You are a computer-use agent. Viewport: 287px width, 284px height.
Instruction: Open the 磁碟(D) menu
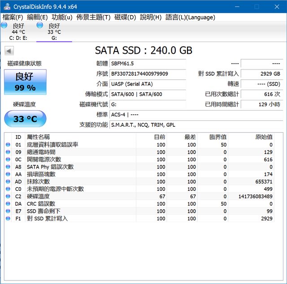tap(125, 17)
